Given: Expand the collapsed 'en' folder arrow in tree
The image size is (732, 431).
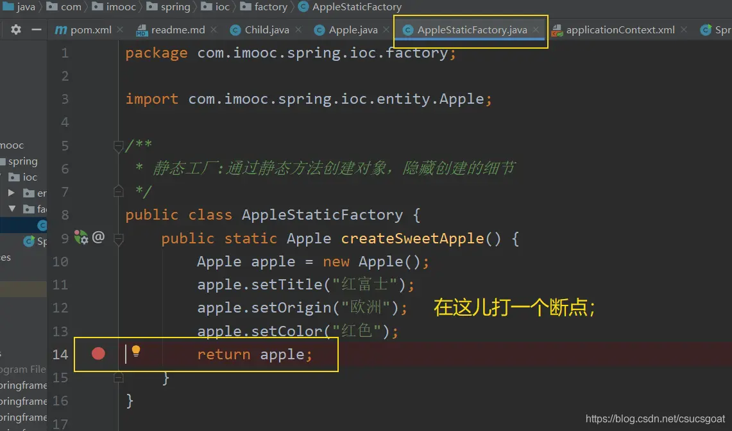Looking at the screenshot, I should click(11, 192).
